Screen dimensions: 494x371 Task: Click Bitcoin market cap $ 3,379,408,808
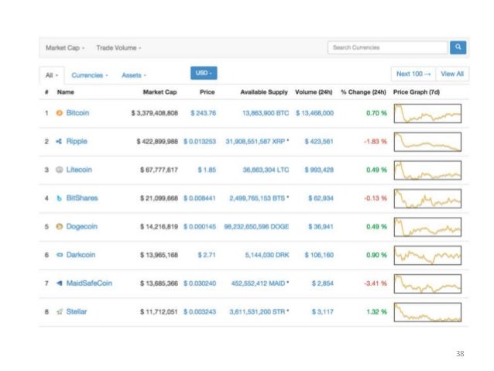[x=155, y=113]
